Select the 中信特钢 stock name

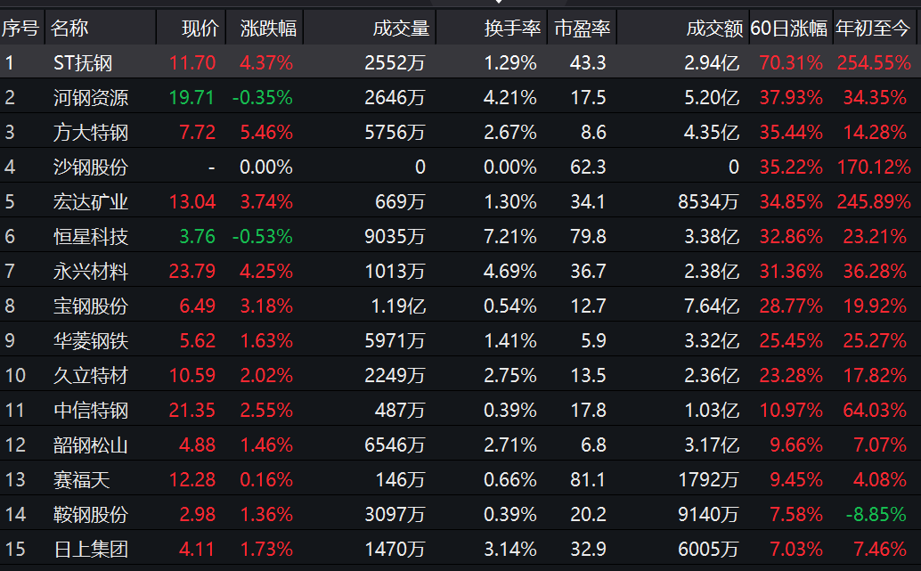(x=90, y=411)
